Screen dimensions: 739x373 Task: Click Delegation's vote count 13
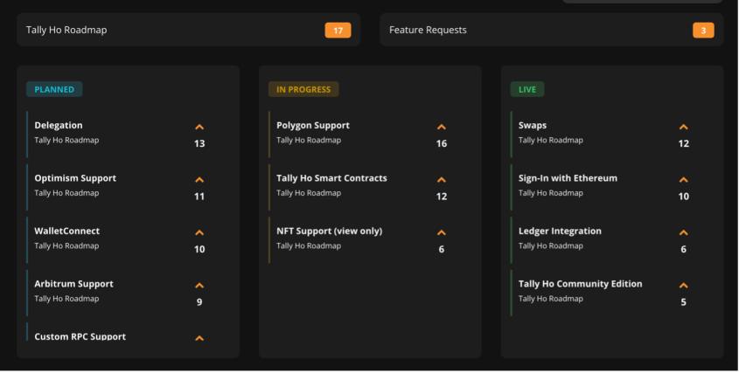(199, 143)
